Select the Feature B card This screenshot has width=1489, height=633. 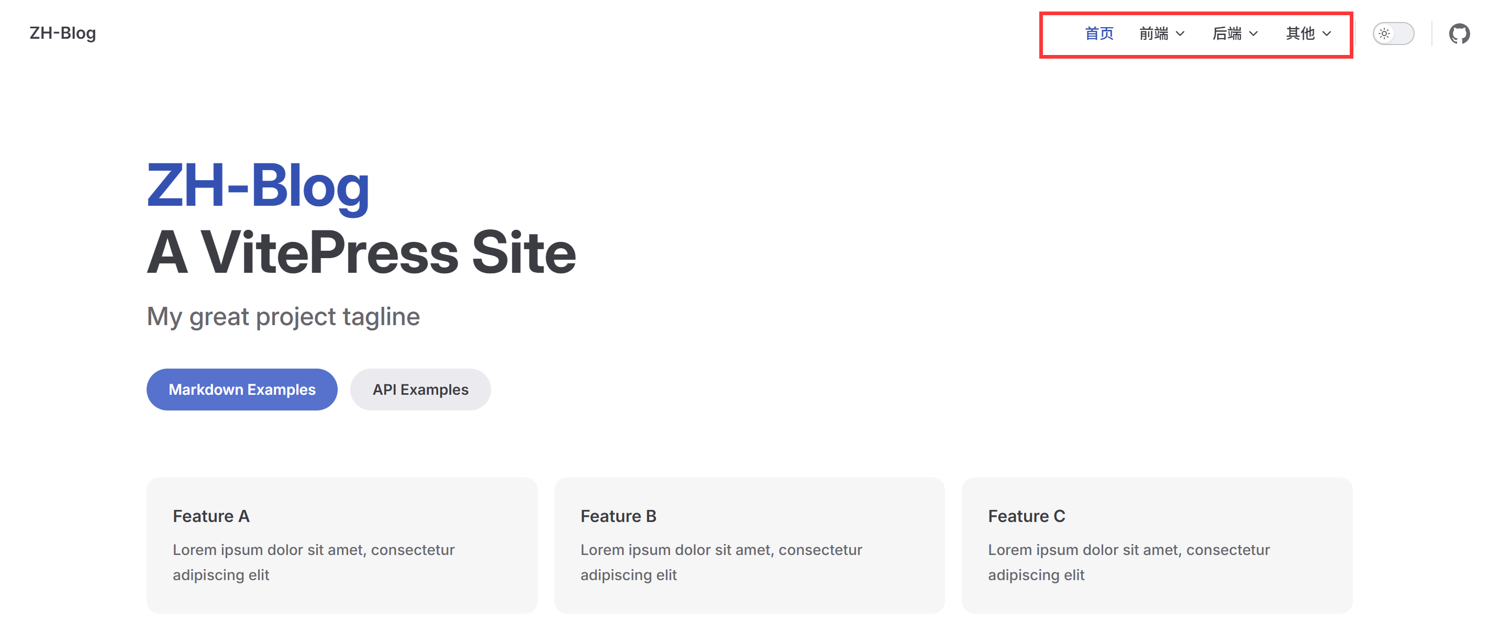click(x=749, y=545)
